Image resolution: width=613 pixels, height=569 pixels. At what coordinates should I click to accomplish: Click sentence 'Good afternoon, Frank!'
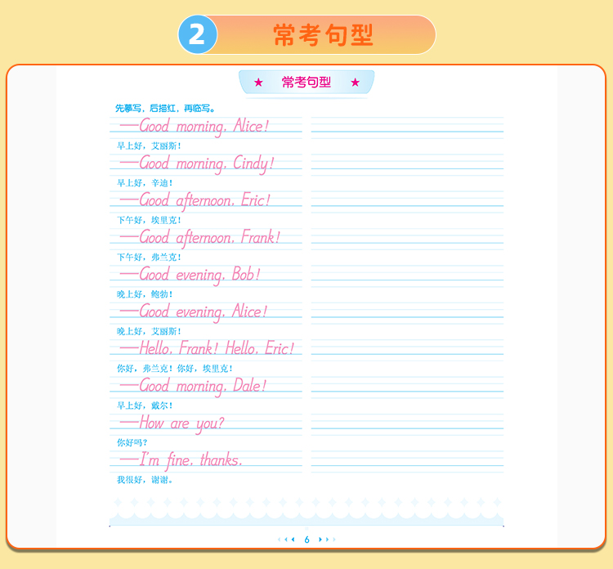pos(199,238)
